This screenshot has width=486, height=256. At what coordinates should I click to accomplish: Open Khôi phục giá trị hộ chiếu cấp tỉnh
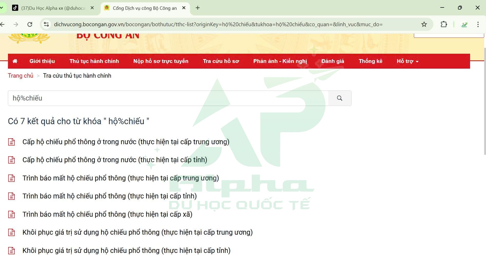(126, 251)
